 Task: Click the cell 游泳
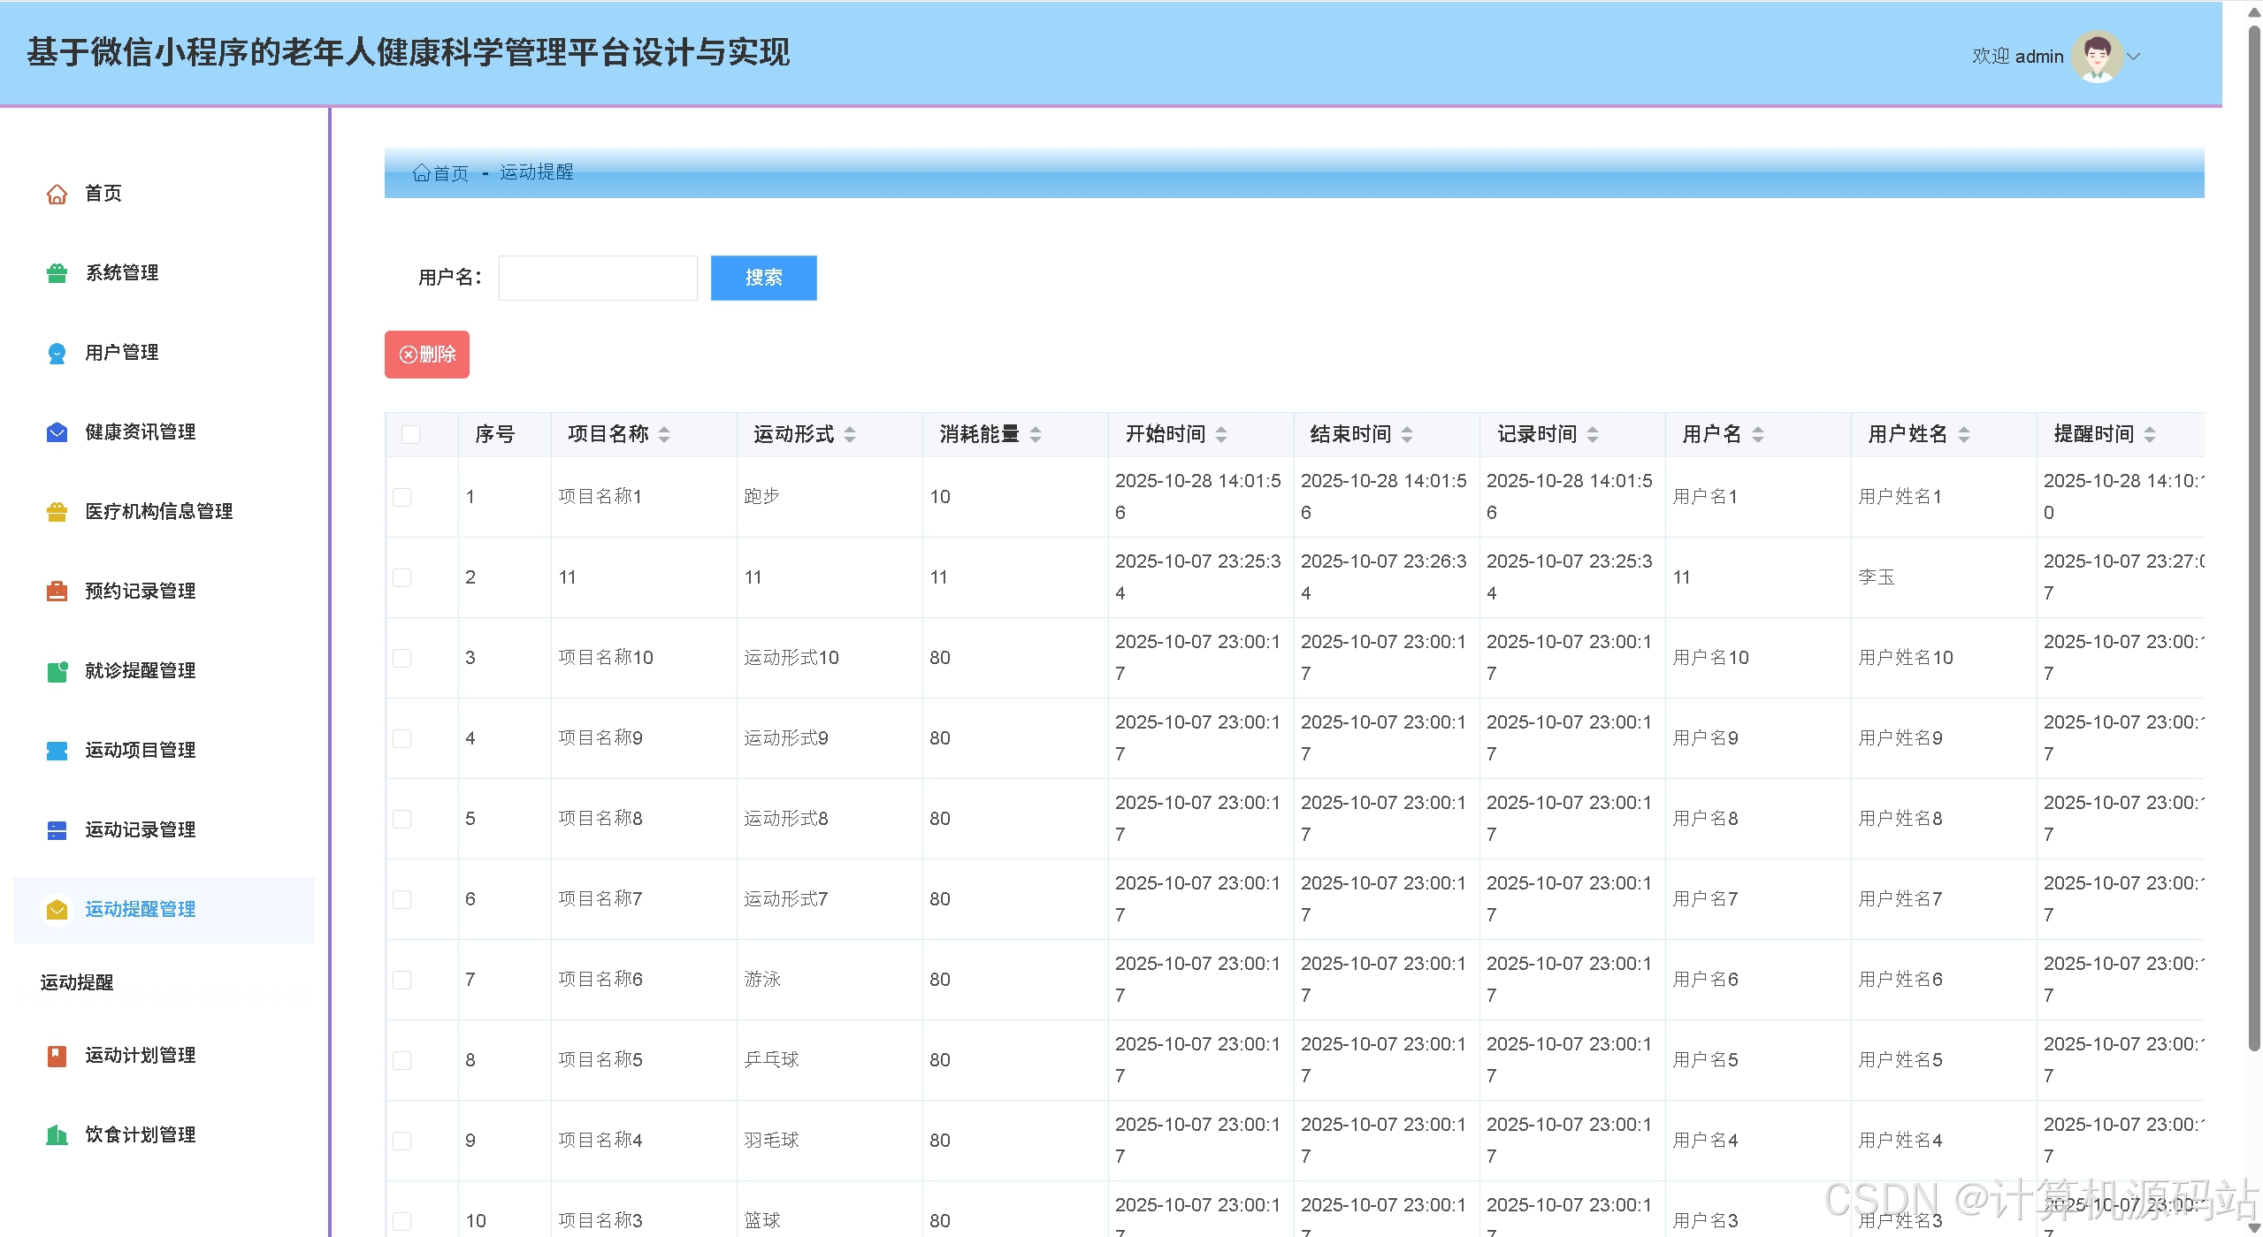761,979
